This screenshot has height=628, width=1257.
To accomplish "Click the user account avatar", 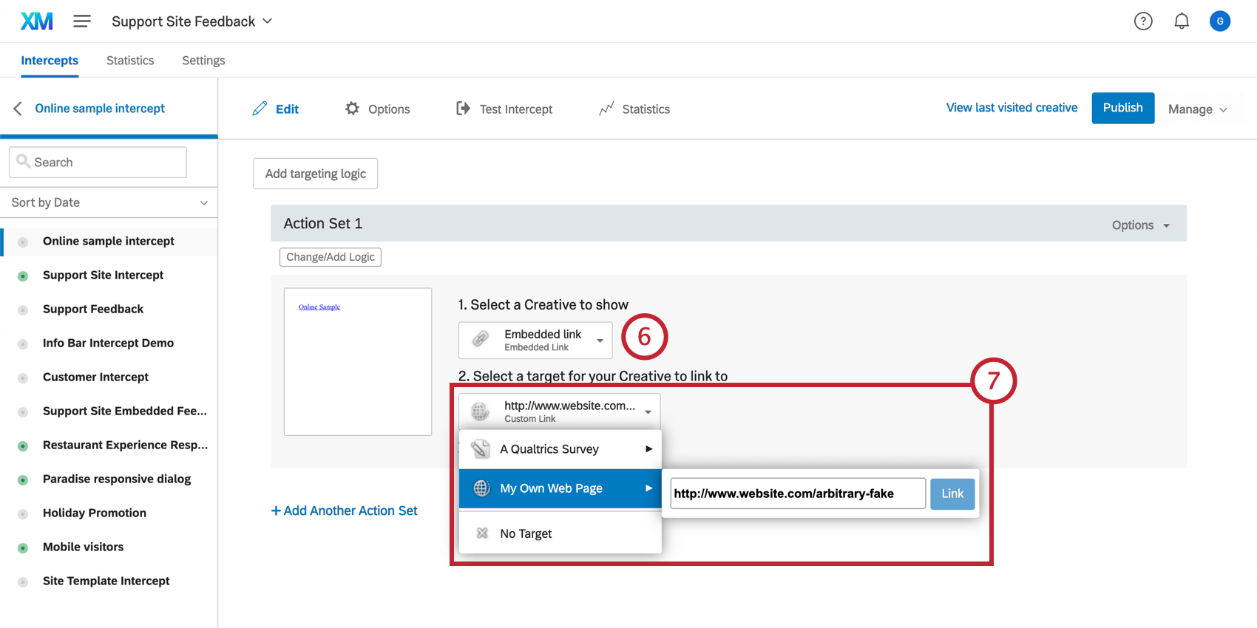I will 1220,21.
